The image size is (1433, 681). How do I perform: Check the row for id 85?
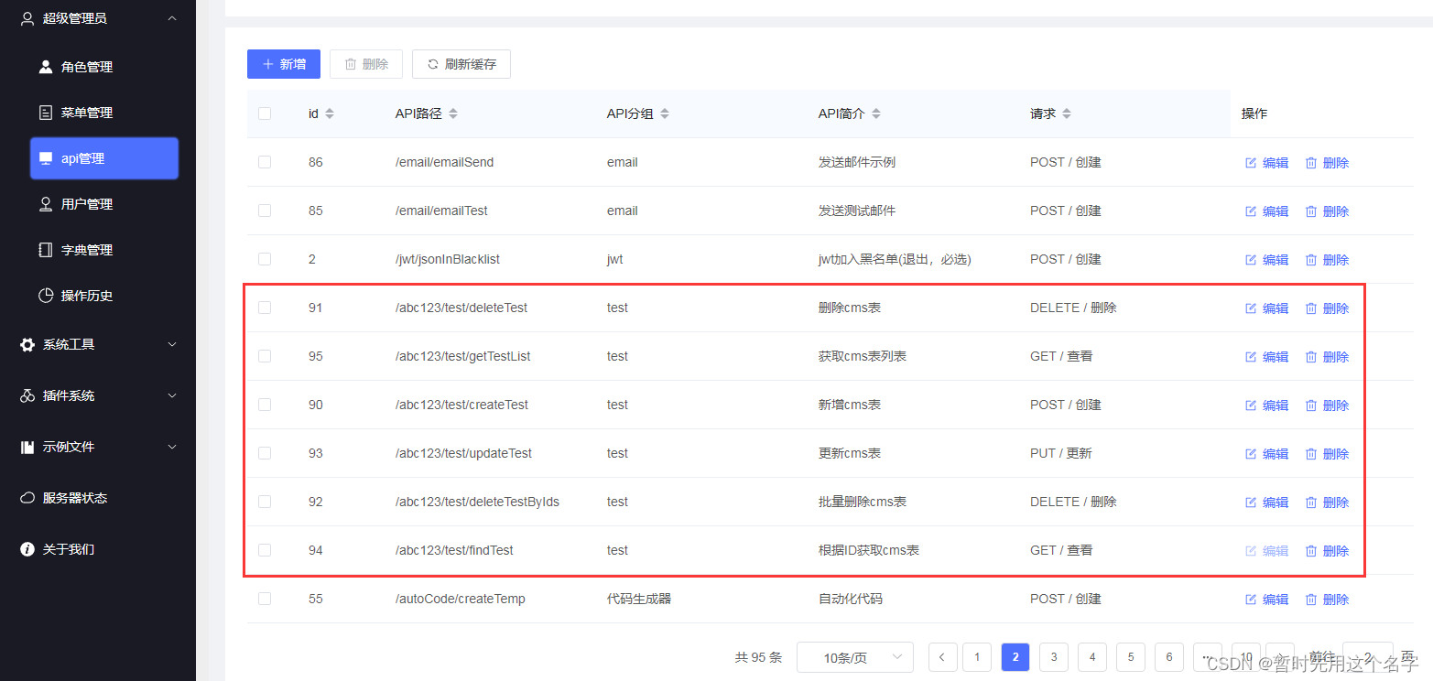tap(265, 211)
